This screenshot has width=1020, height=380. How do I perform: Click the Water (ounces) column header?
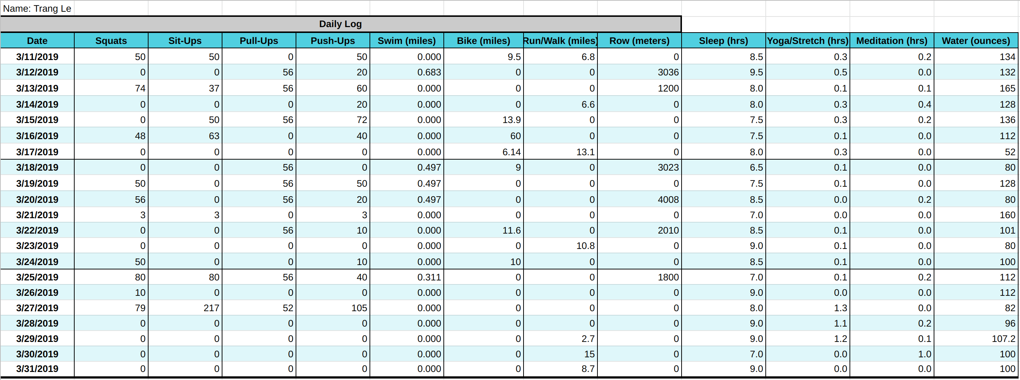pyautogui.click(x=975, y=40)
